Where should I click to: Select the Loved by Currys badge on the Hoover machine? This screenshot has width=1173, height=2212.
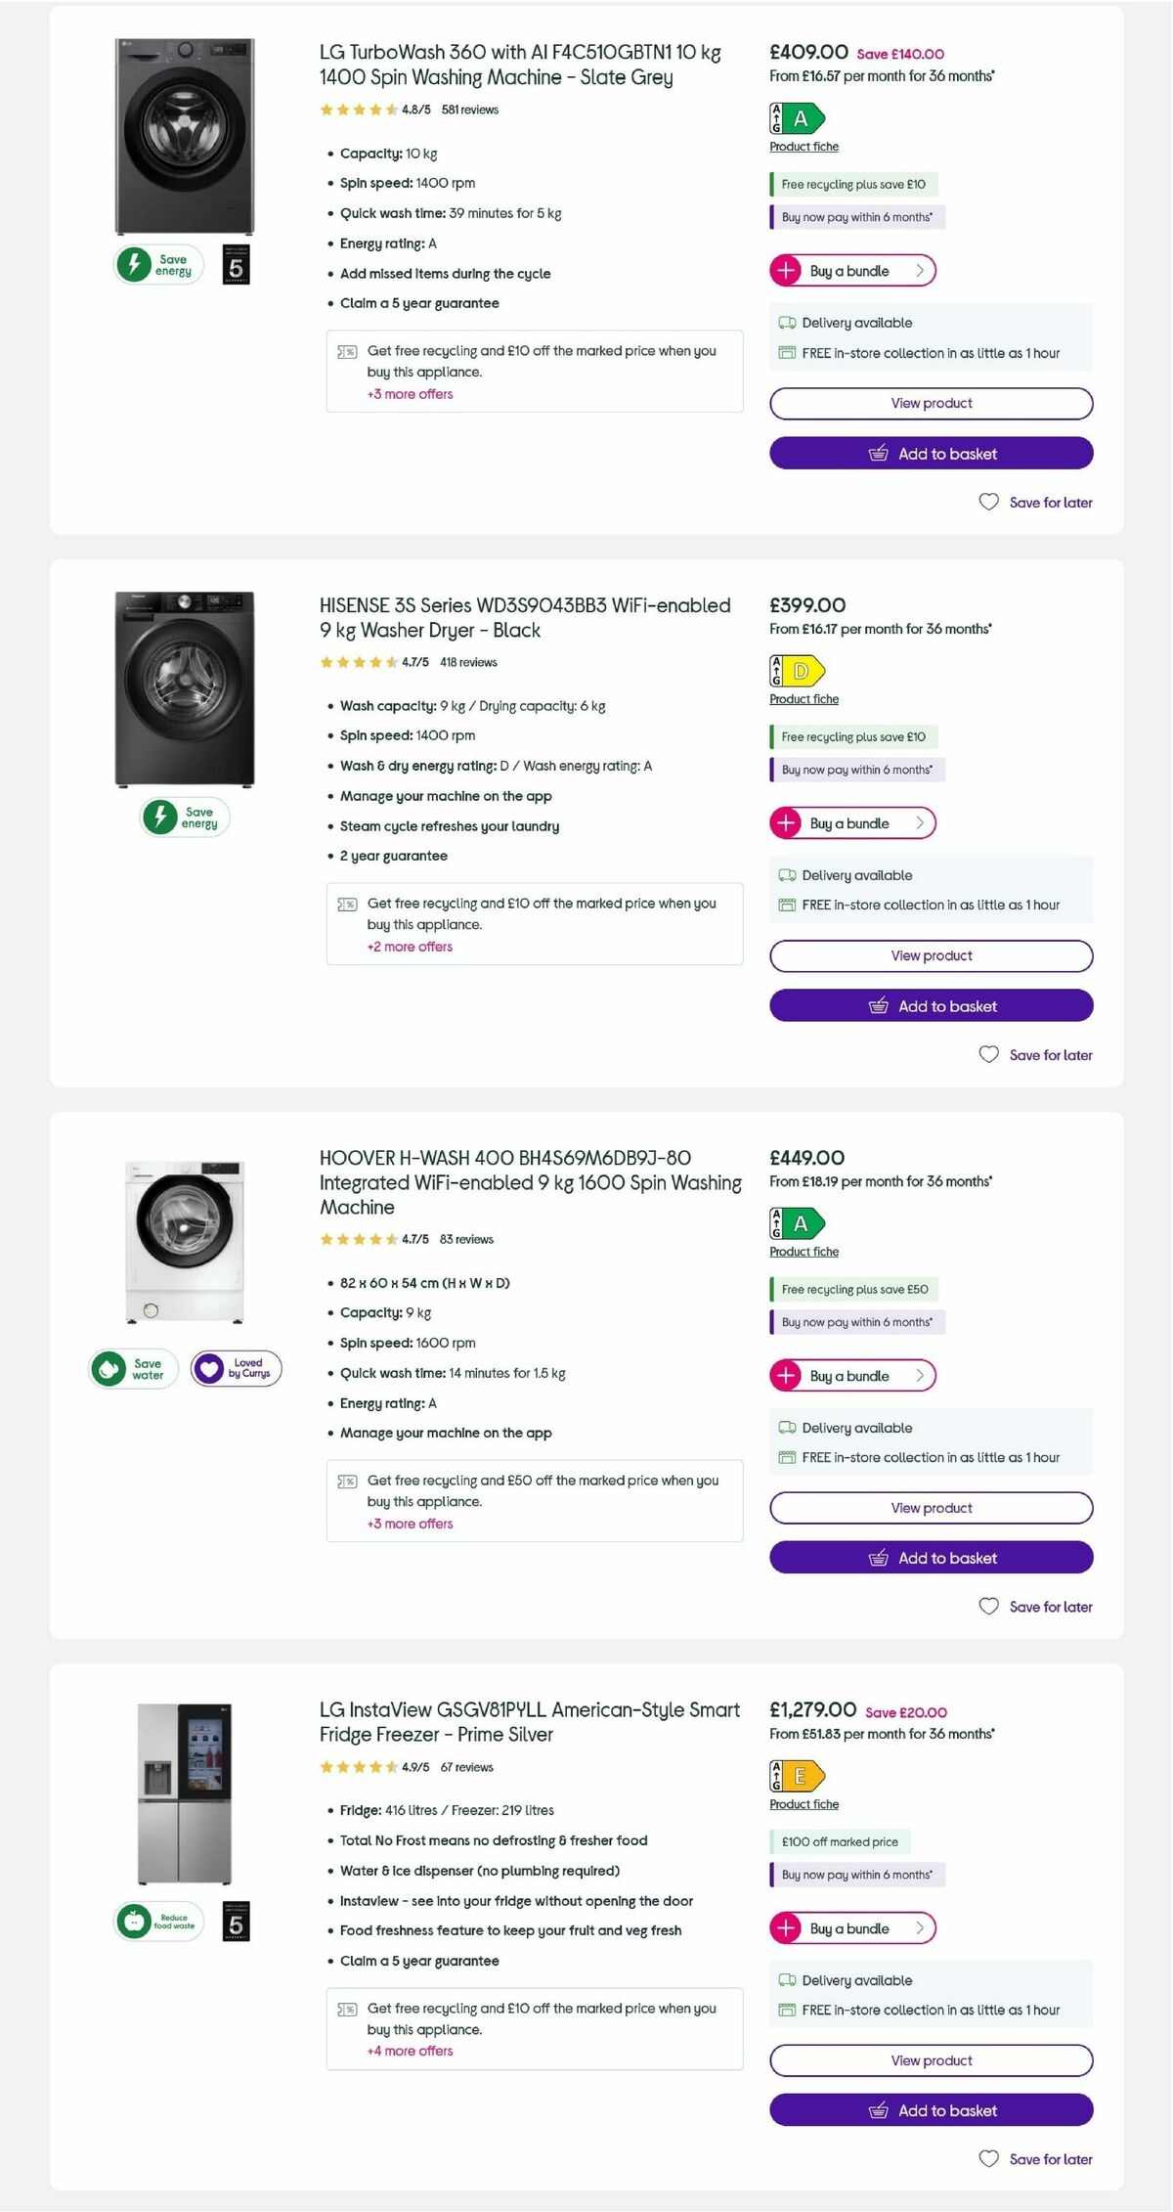(x=237, y=1367)
